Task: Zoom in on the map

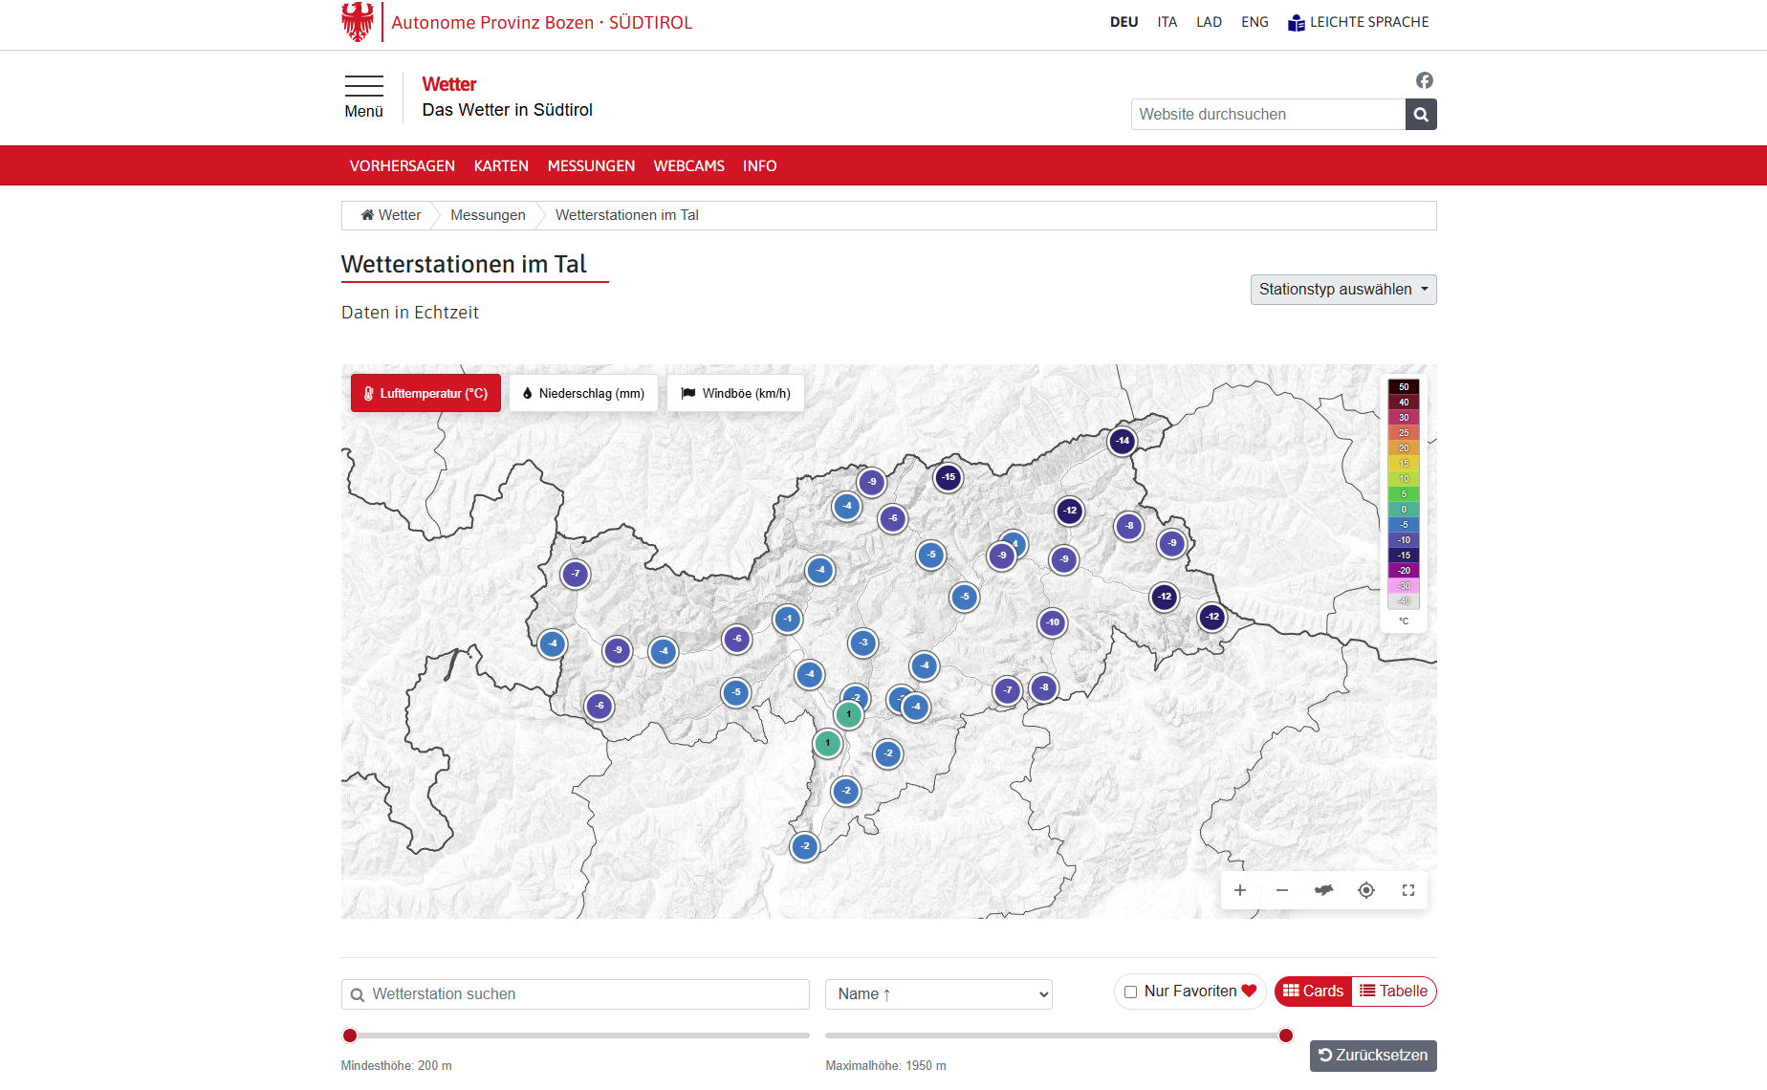Action: click(x=1240, y=890)
